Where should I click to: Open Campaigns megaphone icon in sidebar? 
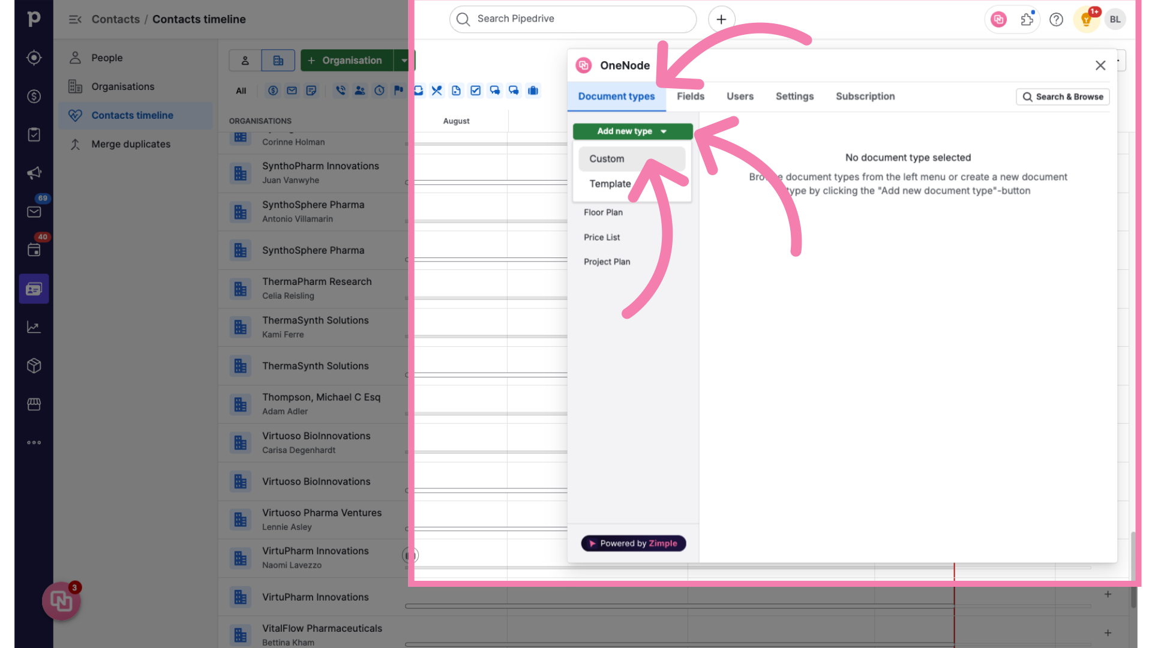click(34, 173)
